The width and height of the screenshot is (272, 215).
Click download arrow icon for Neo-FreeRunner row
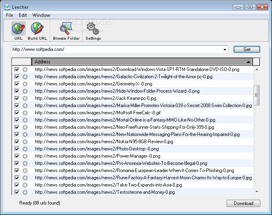[25, 127]
